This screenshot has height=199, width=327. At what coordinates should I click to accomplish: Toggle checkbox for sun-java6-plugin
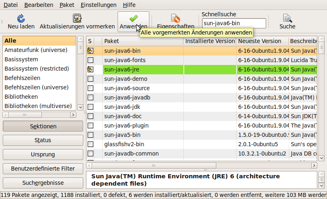click(90, 125)
